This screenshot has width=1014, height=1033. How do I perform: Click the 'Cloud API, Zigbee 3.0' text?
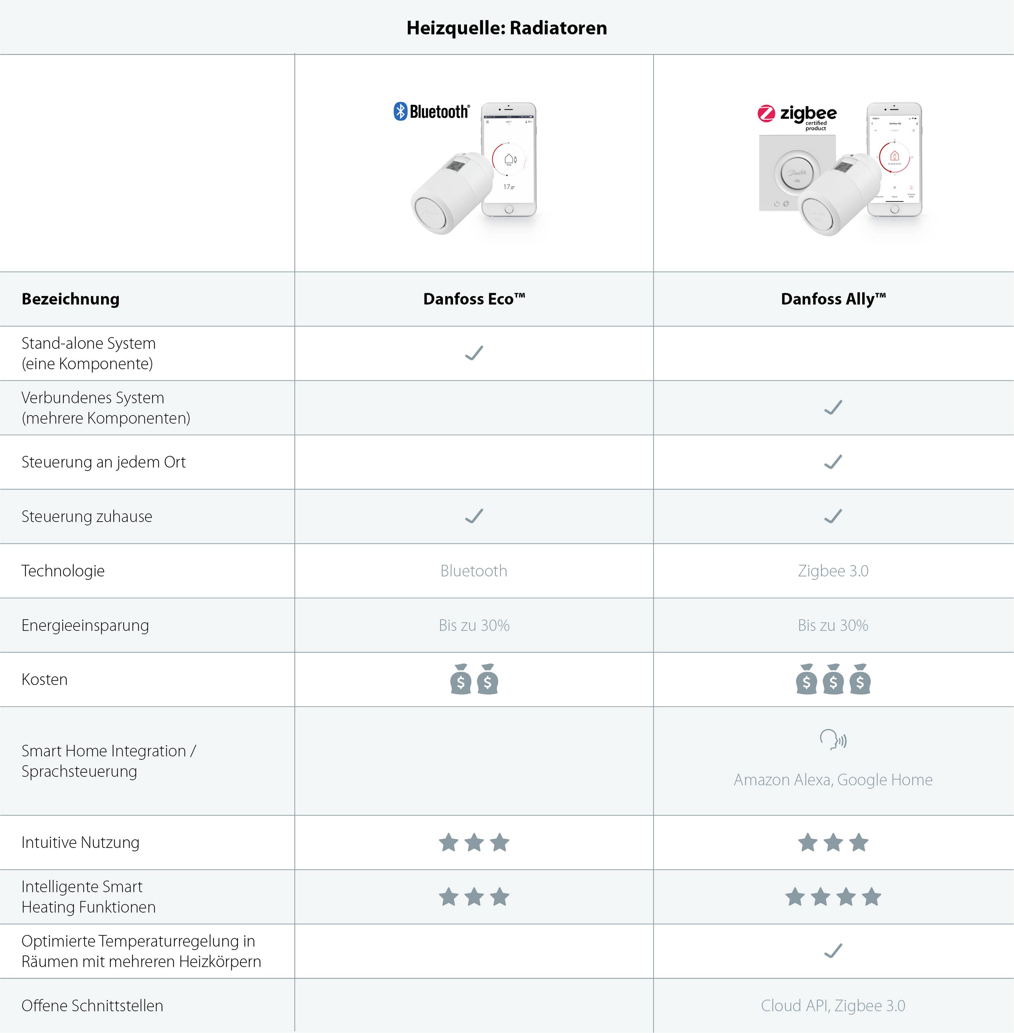[x=833, y=1006]
